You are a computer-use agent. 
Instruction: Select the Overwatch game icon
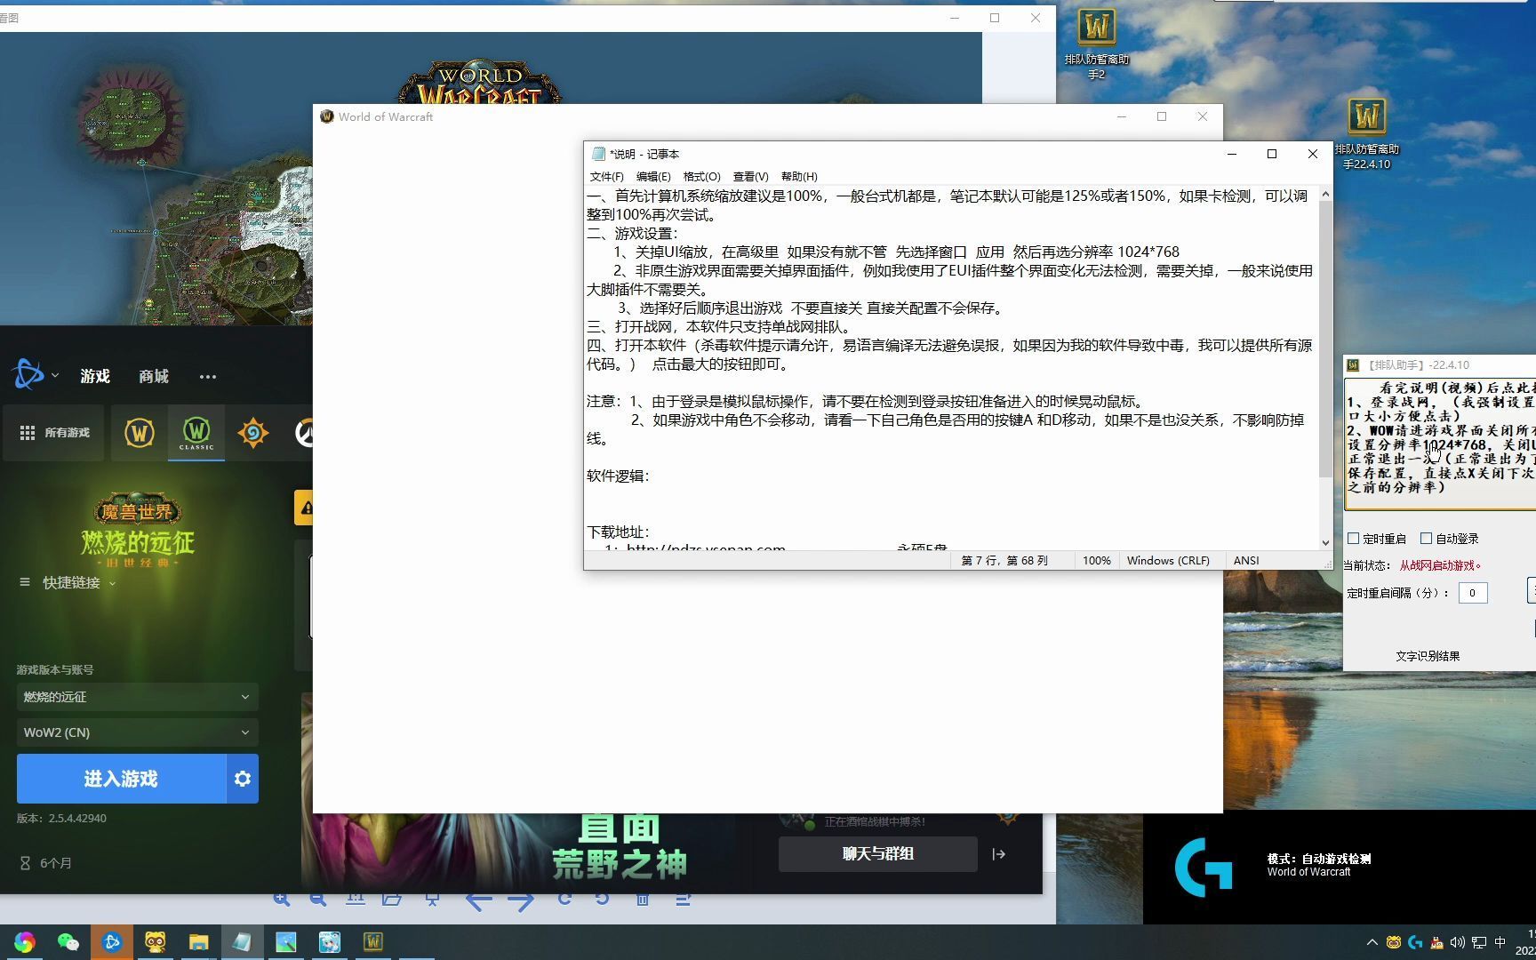coord(304,433)
